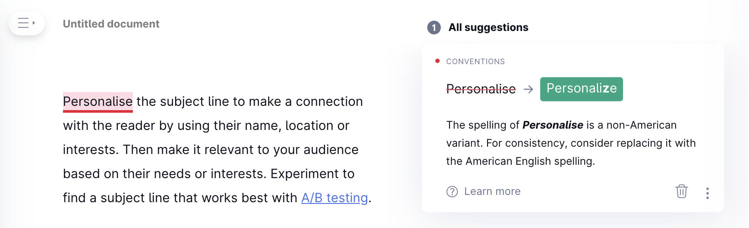
Task: Click the Untitled document title field
Action: (x=111, y=24)
